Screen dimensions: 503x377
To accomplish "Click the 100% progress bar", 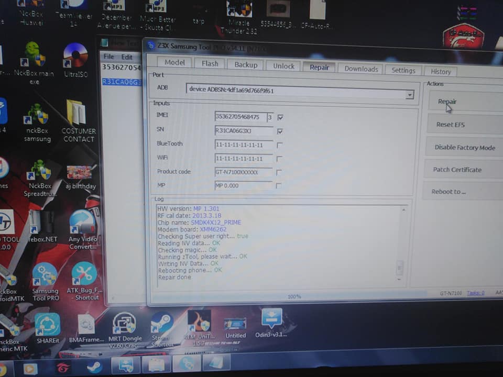I will click(289, 296).
